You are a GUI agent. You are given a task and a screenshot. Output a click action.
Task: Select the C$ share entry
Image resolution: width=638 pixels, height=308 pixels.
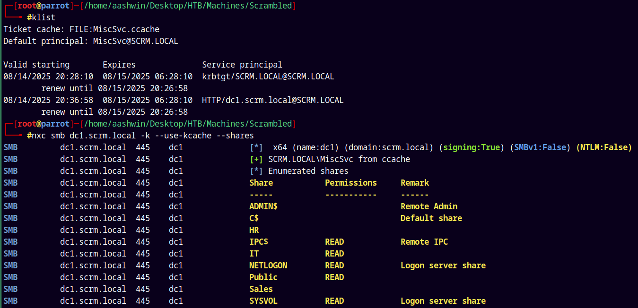pos(254,218)
